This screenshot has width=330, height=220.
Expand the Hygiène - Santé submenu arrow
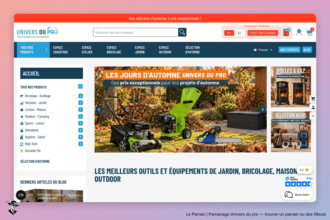coord(81,137)
